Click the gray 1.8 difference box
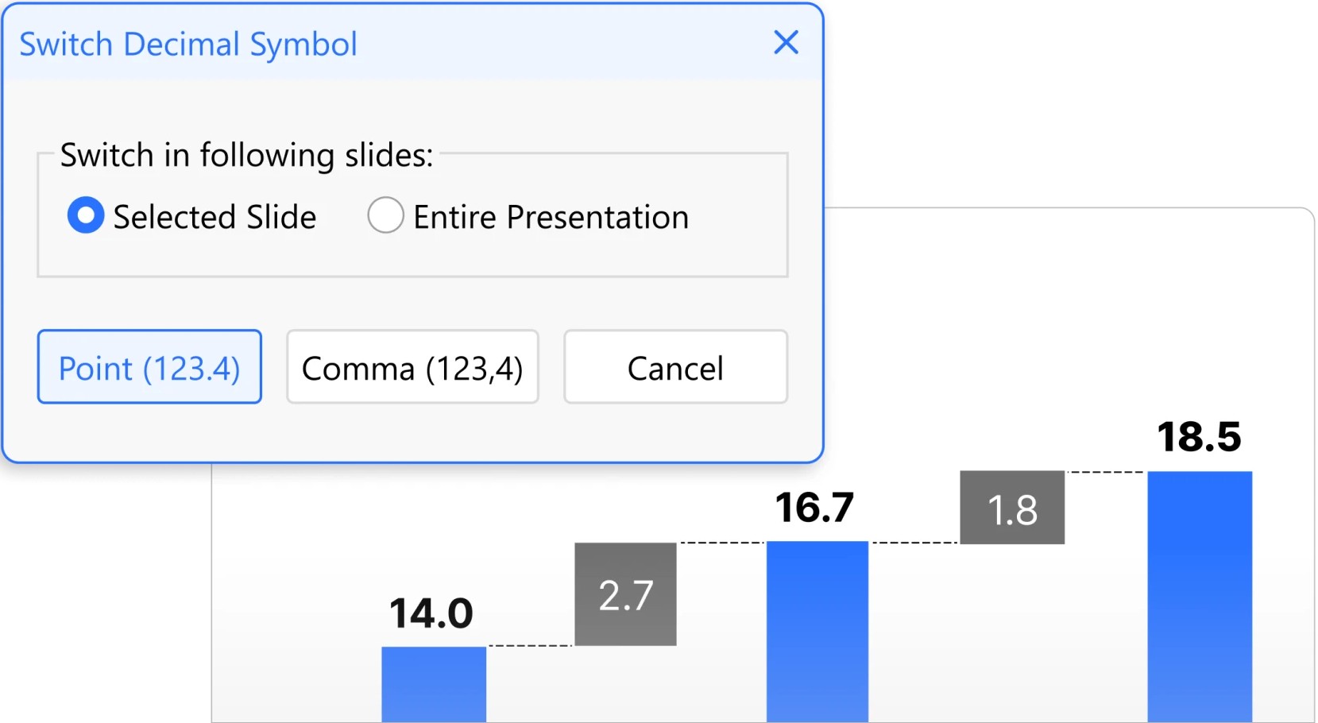 (1012, 508)
